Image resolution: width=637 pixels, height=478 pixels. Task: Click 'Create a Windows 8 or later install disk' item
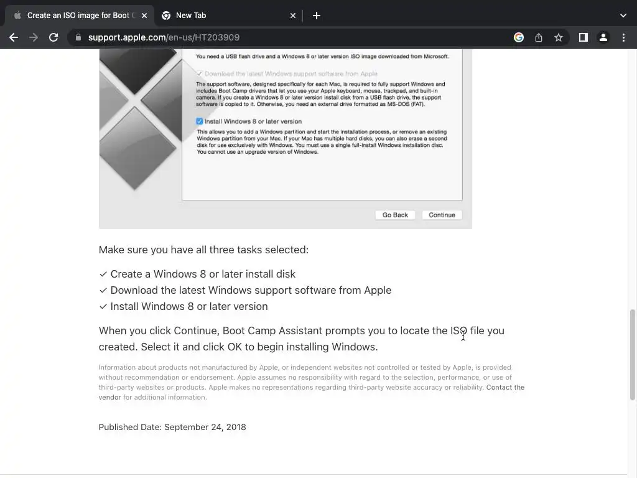[x=203, y=274]
